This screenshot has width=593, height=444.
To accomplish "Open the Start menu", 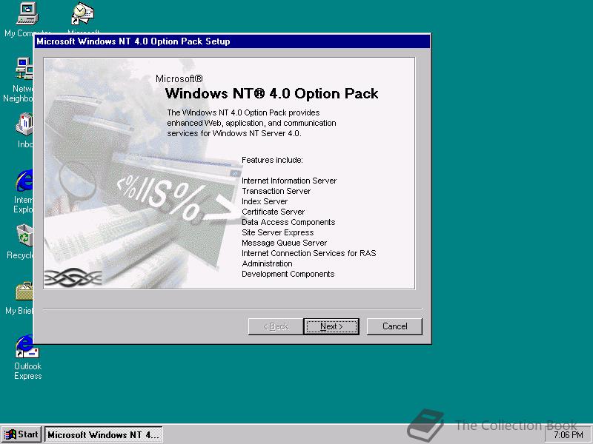I will [x=21, y=434].
